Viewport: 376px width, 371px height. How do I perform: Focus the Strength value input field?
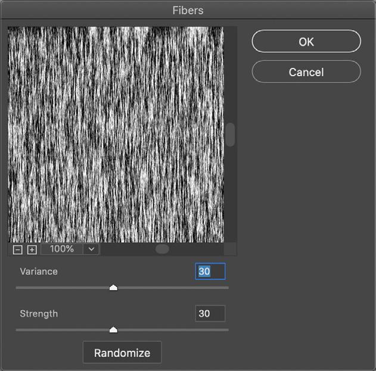tap(210, 313)
